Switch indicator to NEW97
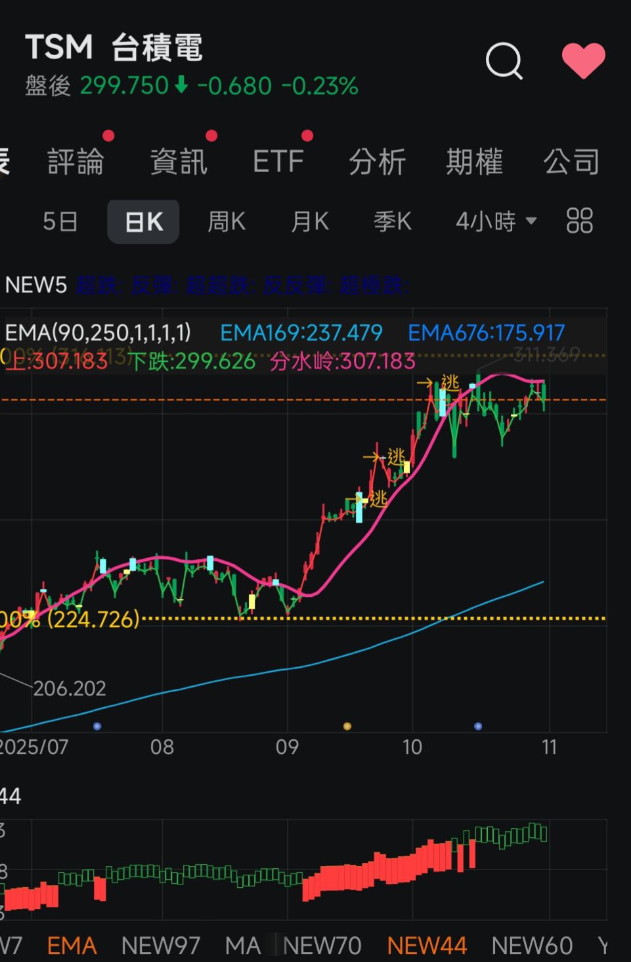This screenshot has height=962, width=631. 161,946
